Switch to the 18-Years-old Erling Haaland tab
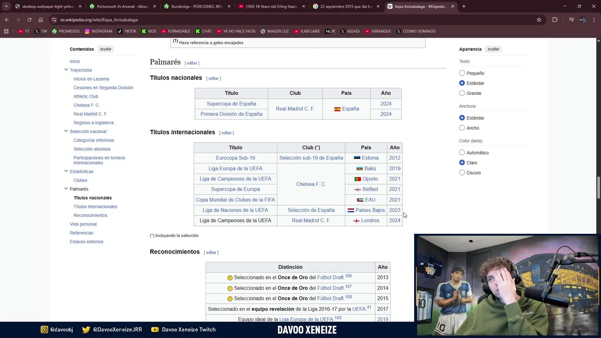This screenshot has width=601, height=338. click(x=271, y=7)
